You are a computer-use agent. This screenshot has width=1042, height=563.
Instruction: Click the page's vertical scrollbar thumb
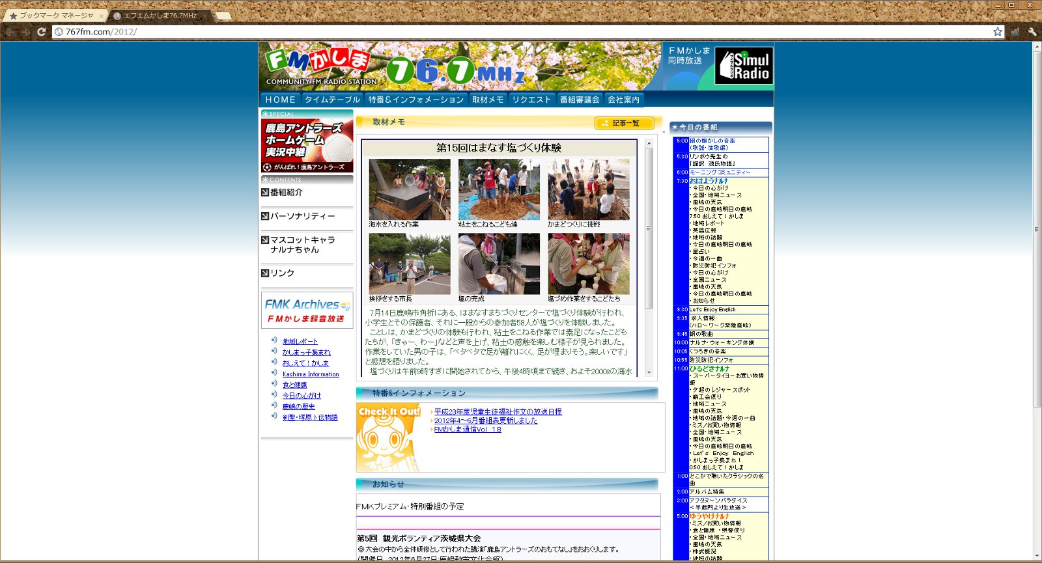(1037, 137)
